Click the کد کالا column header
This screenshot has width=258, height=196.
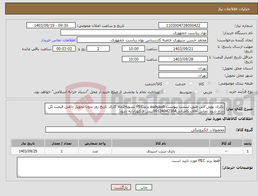point(226,143)
